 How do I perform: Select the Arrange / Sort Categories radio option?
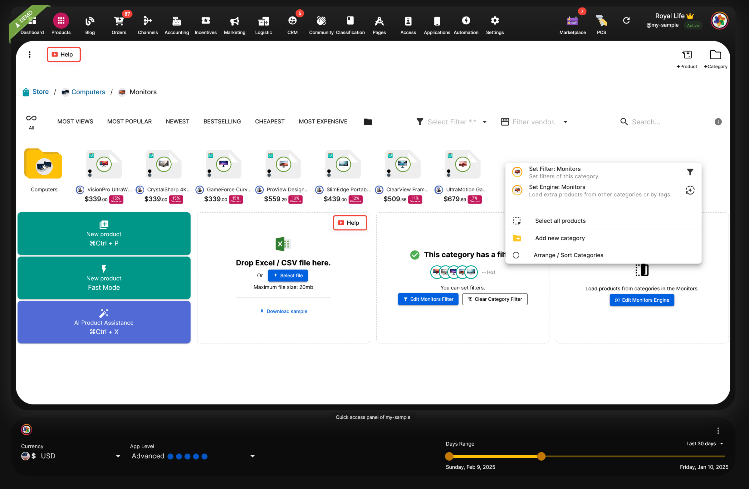pyautogui.click(x=516, y=255)
